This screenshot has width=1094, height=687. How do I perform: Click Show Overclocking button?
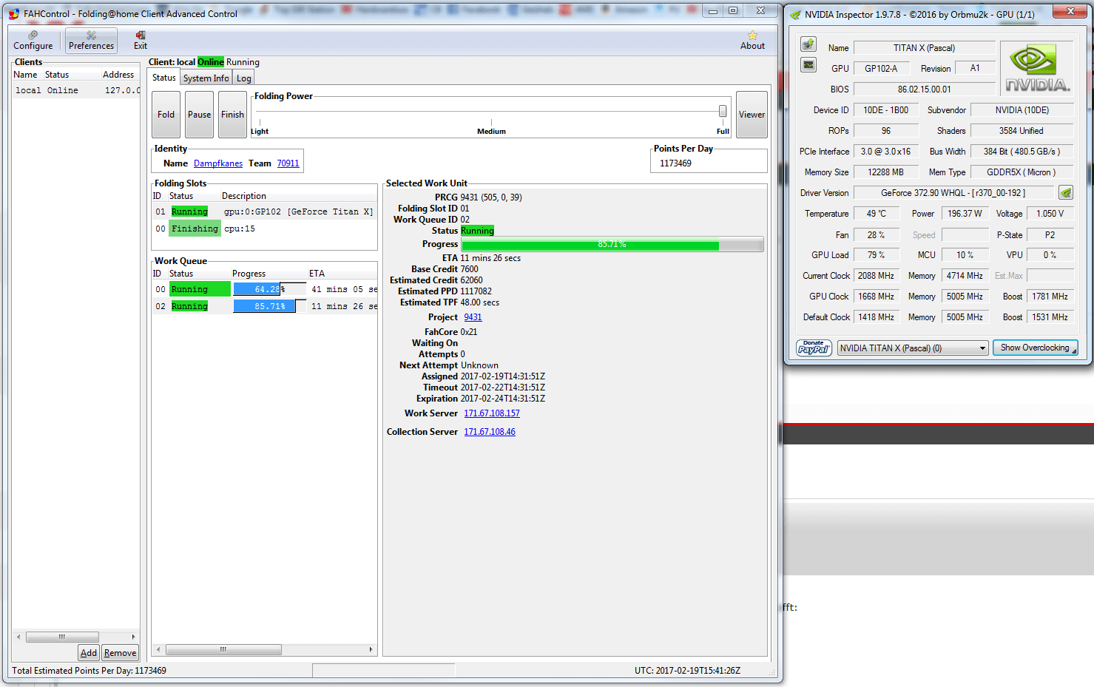pyautogui.click(x=1035, y=348)
